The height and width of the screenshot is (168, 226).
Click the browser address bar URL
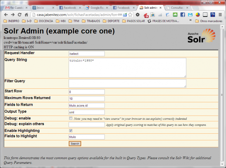[77, 15]
